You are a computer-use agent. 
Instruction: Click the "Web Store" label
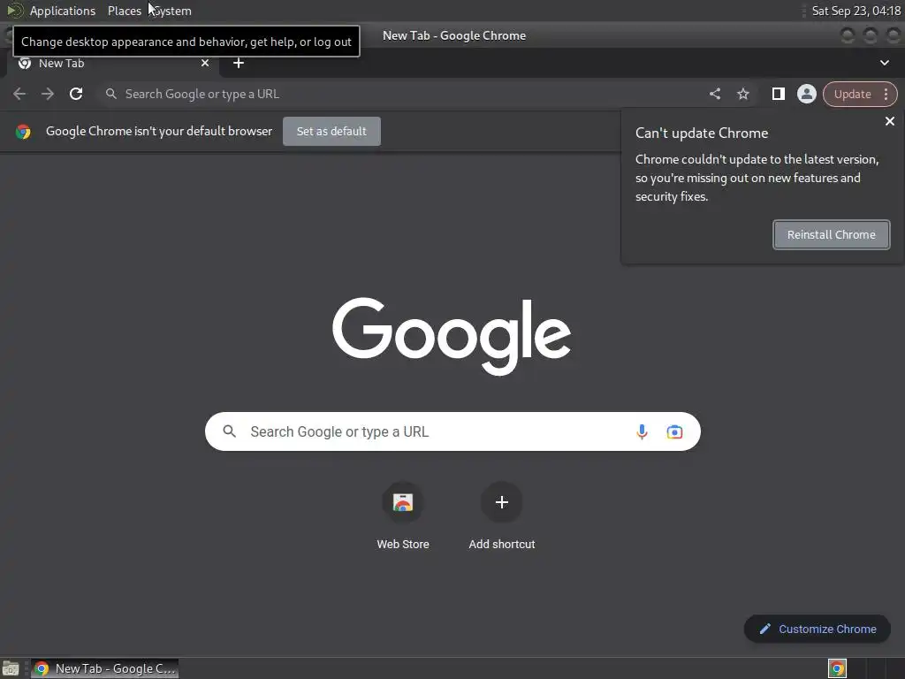click(x=403, y=544)
